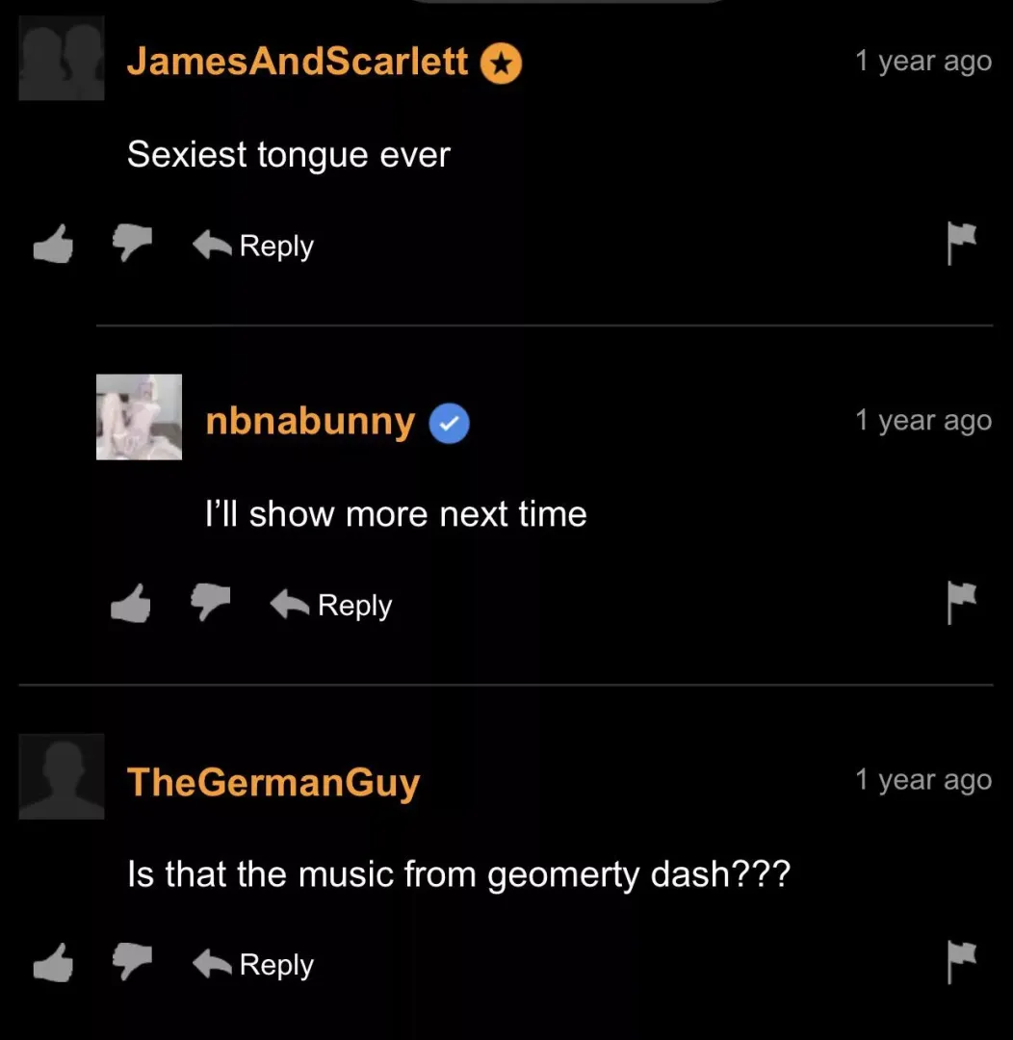Click the nbnabunny profile picture
Image resolution: width=1013 pixels, height=1040 pixels.
tap(140, 417)
